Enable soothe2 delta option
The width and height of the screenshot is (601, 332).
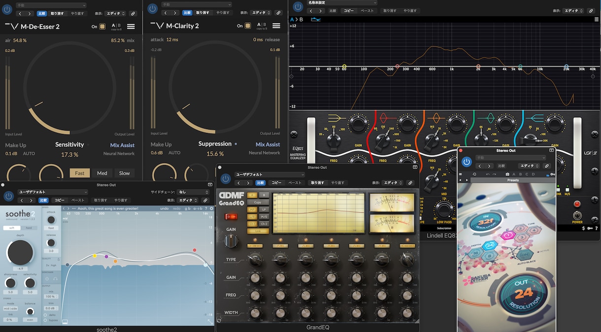(46, 314)
